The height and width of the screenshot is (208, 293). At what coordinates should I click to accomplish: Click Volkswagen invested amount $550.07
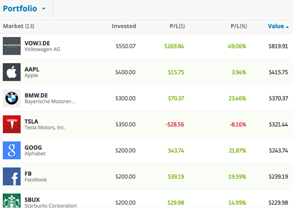(125, 46)
